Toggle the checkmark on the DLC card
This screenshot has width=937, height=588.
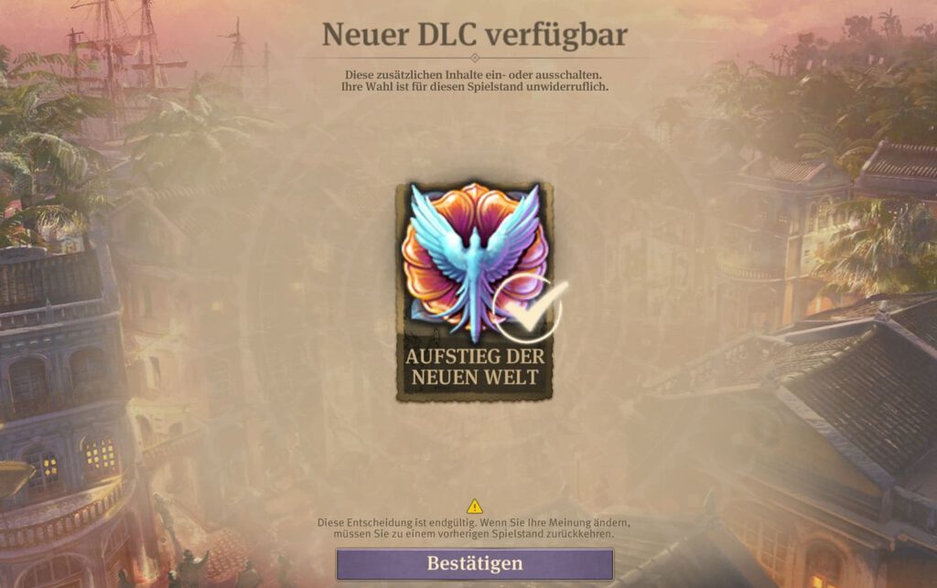point(528,307)
